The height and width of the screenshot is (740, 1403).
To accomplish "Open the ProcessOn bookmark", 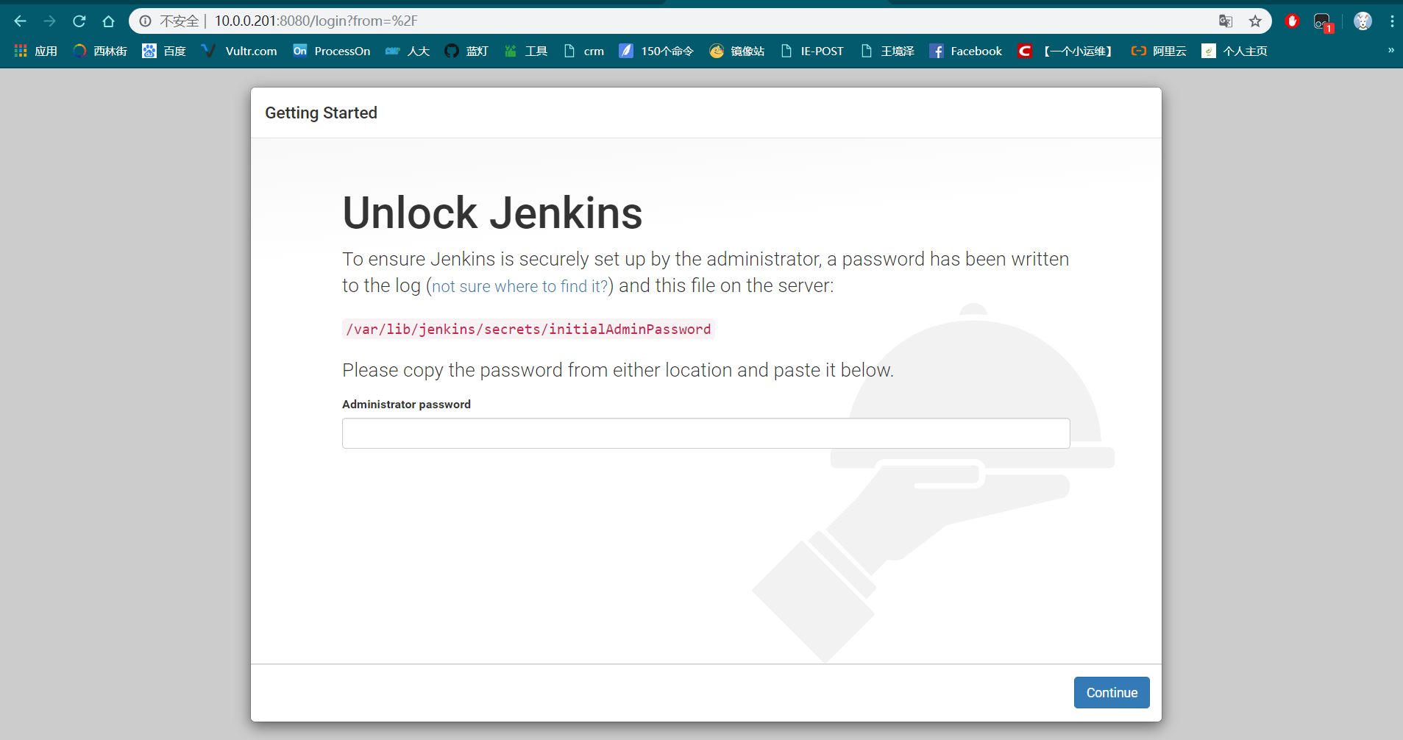I will 331,51.
